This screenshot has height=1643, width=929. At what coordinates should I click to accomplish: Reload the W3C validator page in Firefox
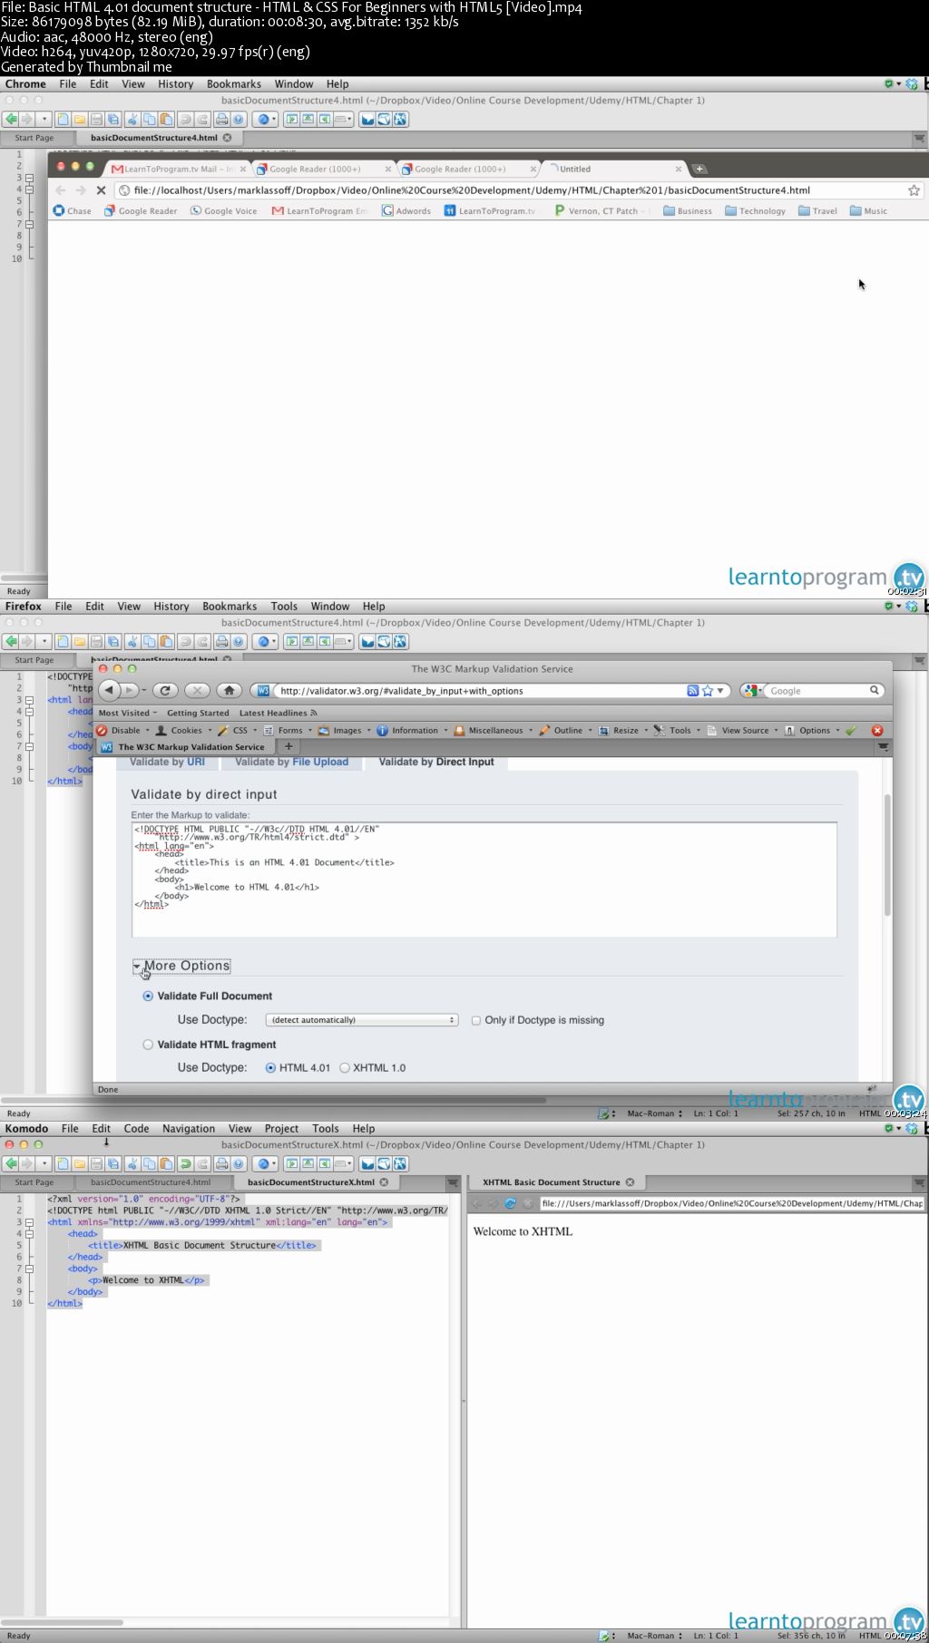tap(165, 690)
